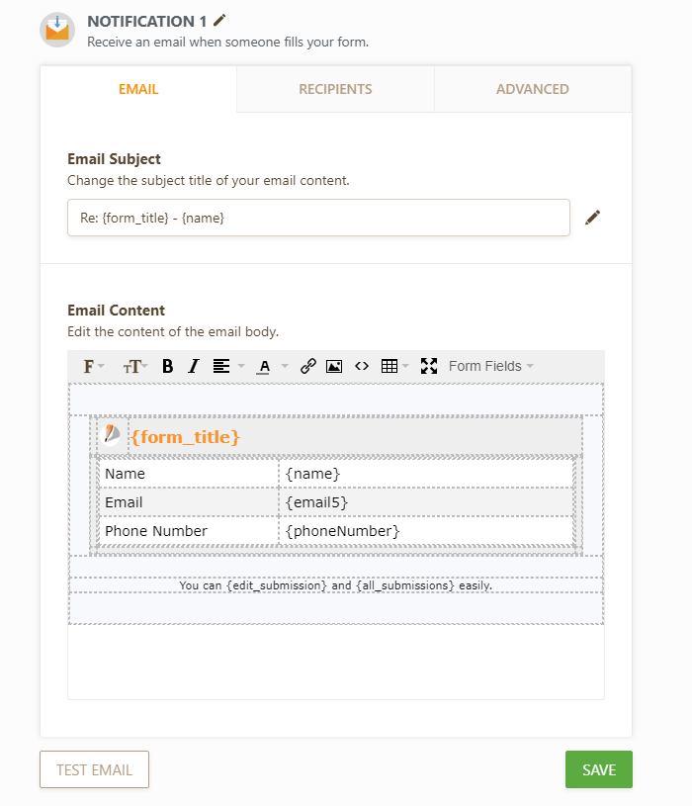The height and width of the screenshot is (806, 692).
Task: Click the Test Email button
Action: coord(94,769)
